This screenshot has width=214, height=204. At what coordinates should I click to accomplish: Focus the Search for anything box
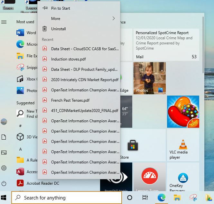tap(67, 198)
